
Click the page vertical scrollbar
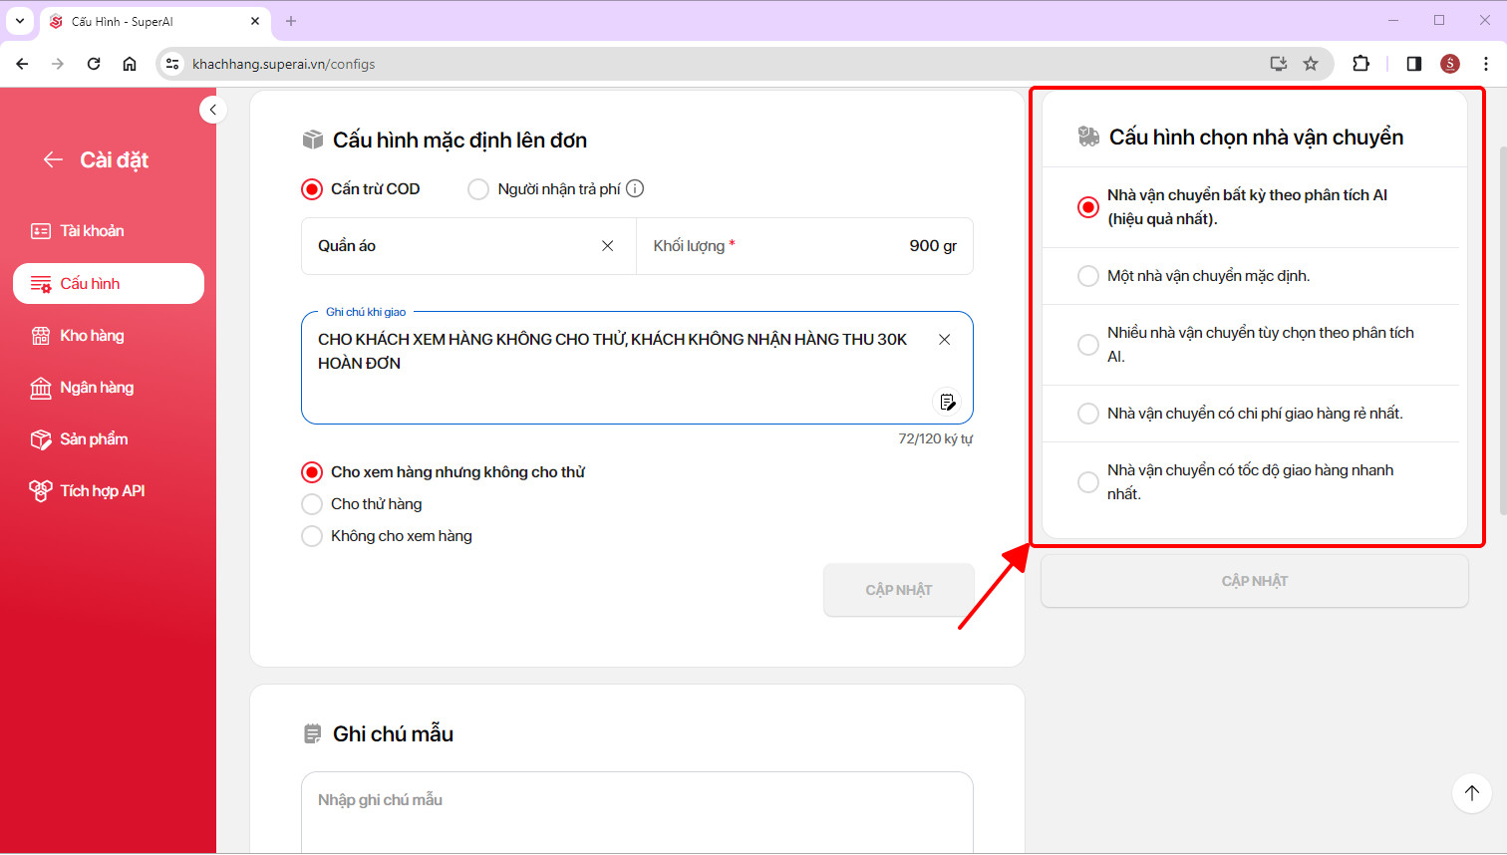click(1502, 329)
